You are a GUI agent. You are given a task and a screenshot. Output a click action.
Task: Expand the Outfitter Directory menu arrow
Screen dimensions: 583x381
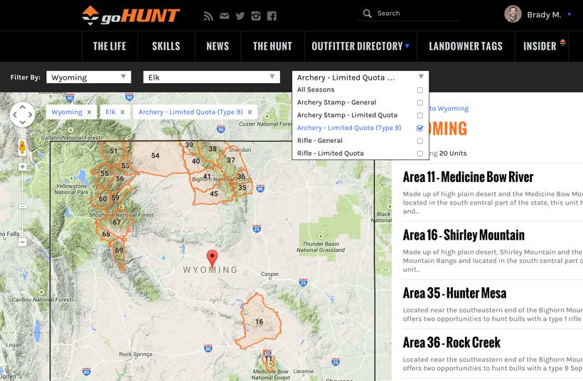pyautogui.click(x=407, y=46)
